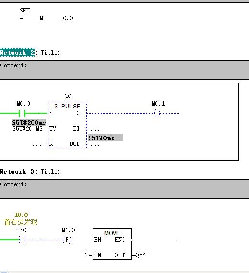Click the Network 3 comment field

coord(124,189)
